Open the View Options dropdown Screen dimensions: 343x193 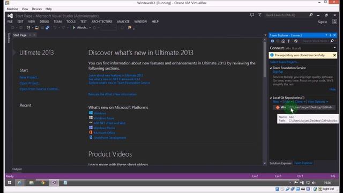point(318,102)
